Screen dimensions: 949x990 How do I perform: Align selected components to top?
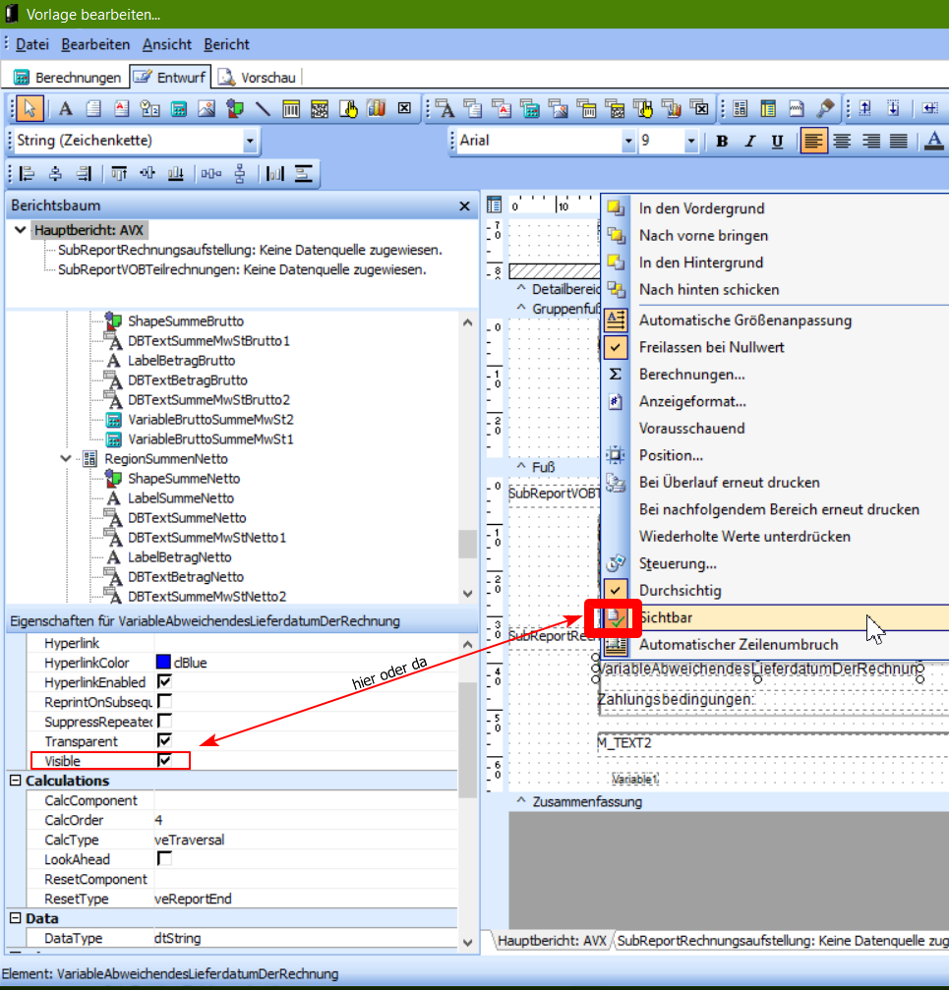click(119, 174)
